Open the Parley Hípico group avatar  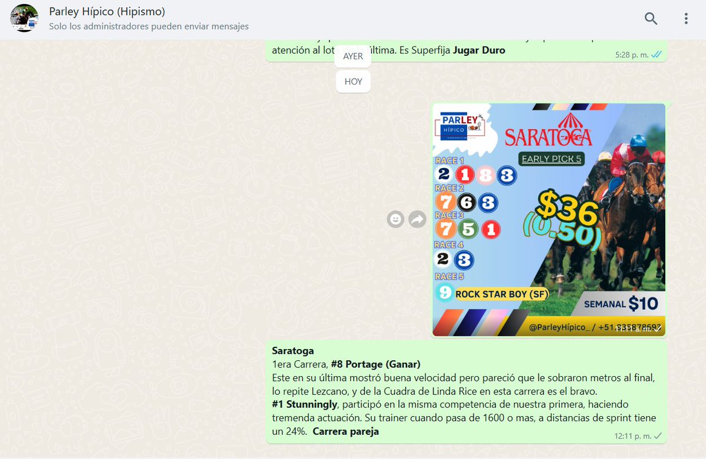[x=25, y=19]
